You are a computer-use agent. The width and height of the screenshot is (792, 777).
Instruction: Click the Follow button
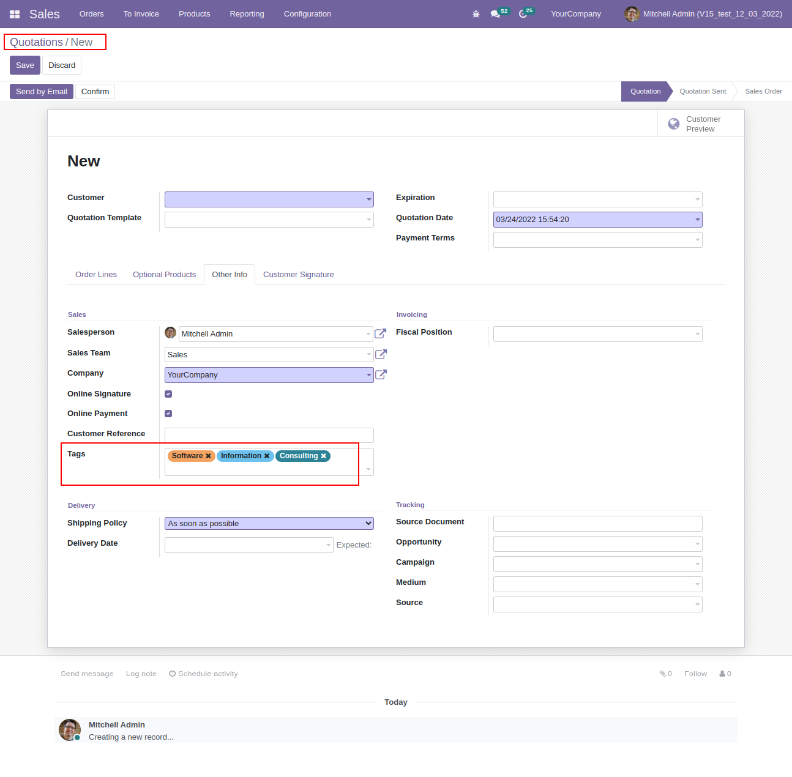tap(695, 674)
